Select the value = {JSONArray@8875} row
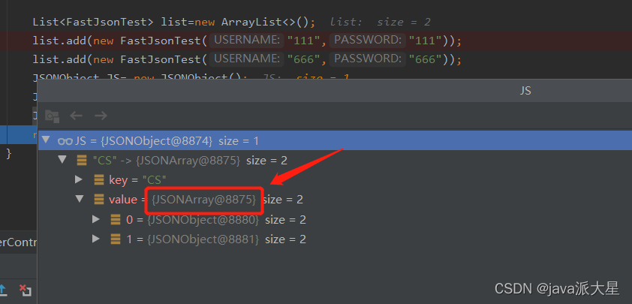Image resolution: width=632 pixels, height=304 pixels. [335, 199]
